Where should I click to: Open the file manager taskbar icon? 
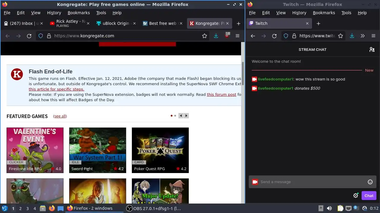pos(43,208)
